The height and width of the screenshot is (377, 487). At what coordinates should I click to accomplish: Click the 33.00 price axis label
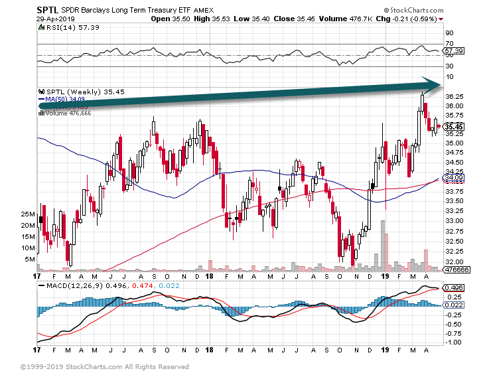(454, 220)
